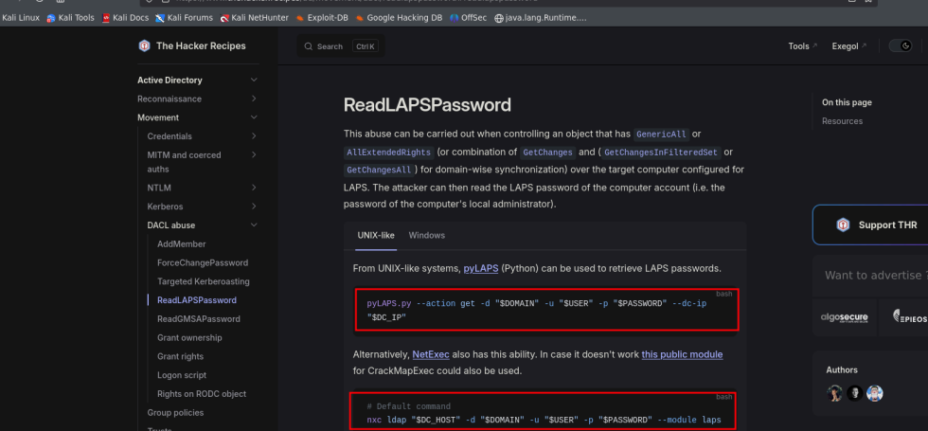Click the Support THR button

[870, 225]
